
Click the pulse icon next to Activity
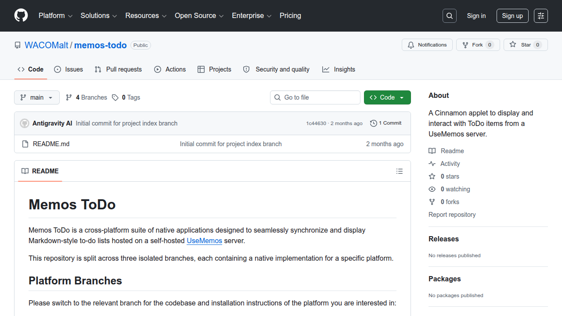tap(432, 164)
